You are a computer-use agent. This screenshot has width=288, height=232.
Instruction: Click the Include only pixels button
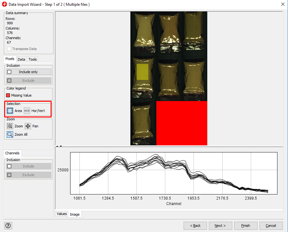[28, 72]
